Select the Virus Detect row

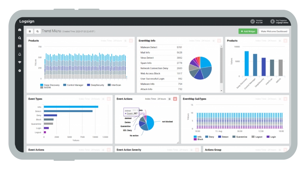pos(161,58)
